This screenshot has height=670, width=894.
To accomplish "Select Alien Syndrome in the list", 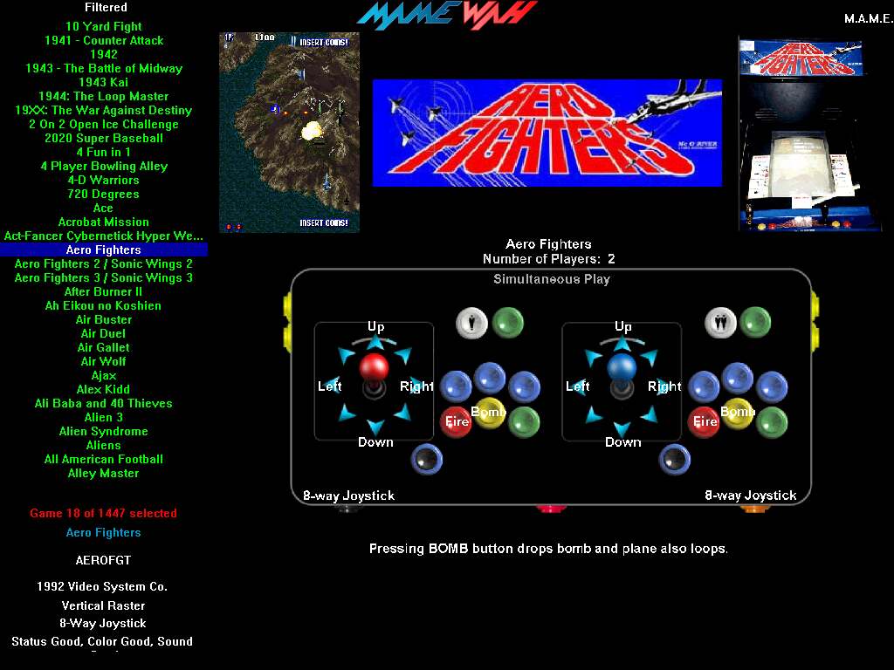I will coord(103,431).
